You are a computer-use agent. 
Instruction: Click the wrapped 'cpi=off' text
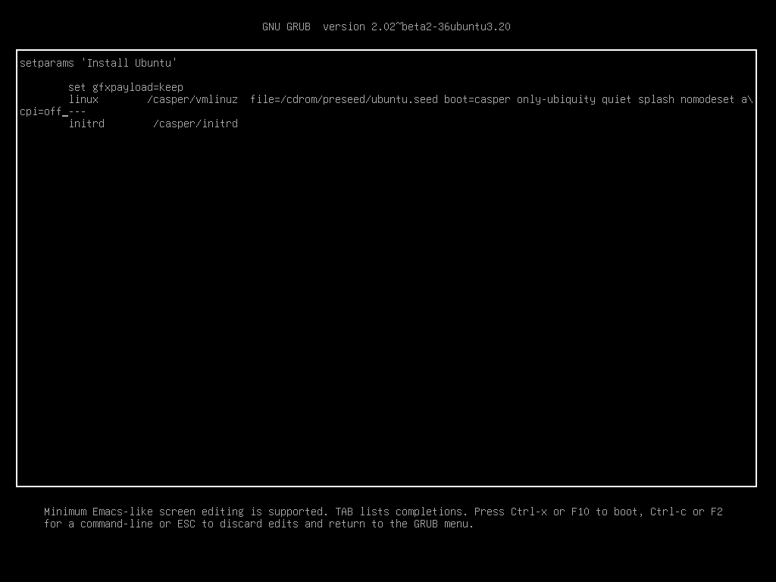(x=41, y=111)
